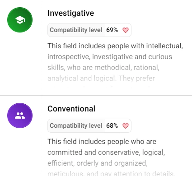Image resolution: width=192 pixels, height=176 pixels.
Task: Select the 68% compatibility value
Action: coord(112,125)
